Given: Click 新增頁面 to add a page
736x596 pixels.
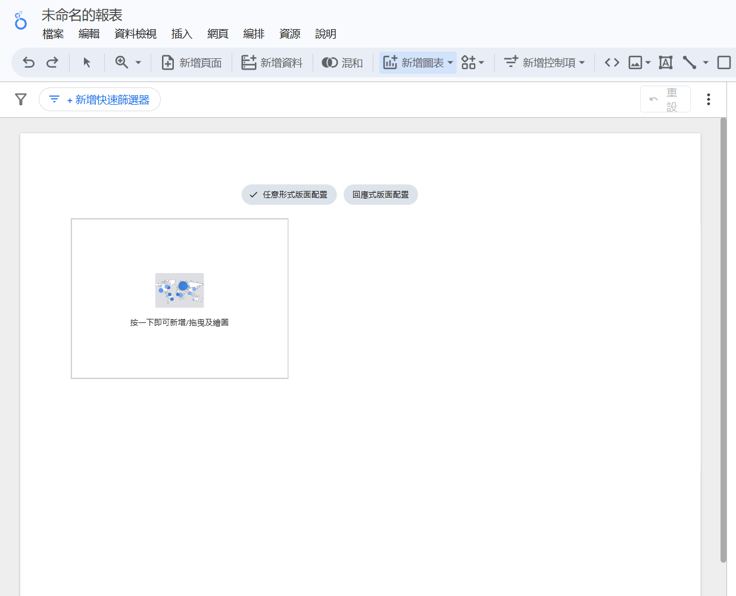Looking at the screenshot, I should click(x=192, y=62).
